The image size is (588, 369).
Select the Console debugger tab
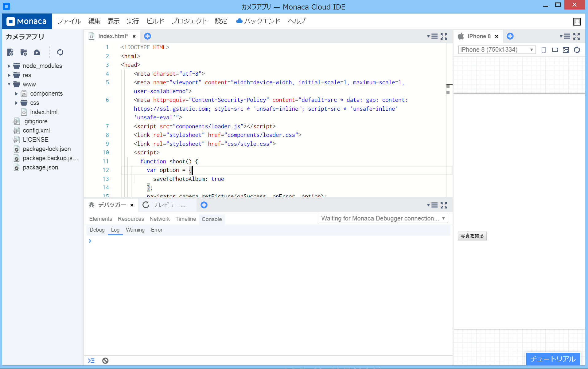[212, 219]
